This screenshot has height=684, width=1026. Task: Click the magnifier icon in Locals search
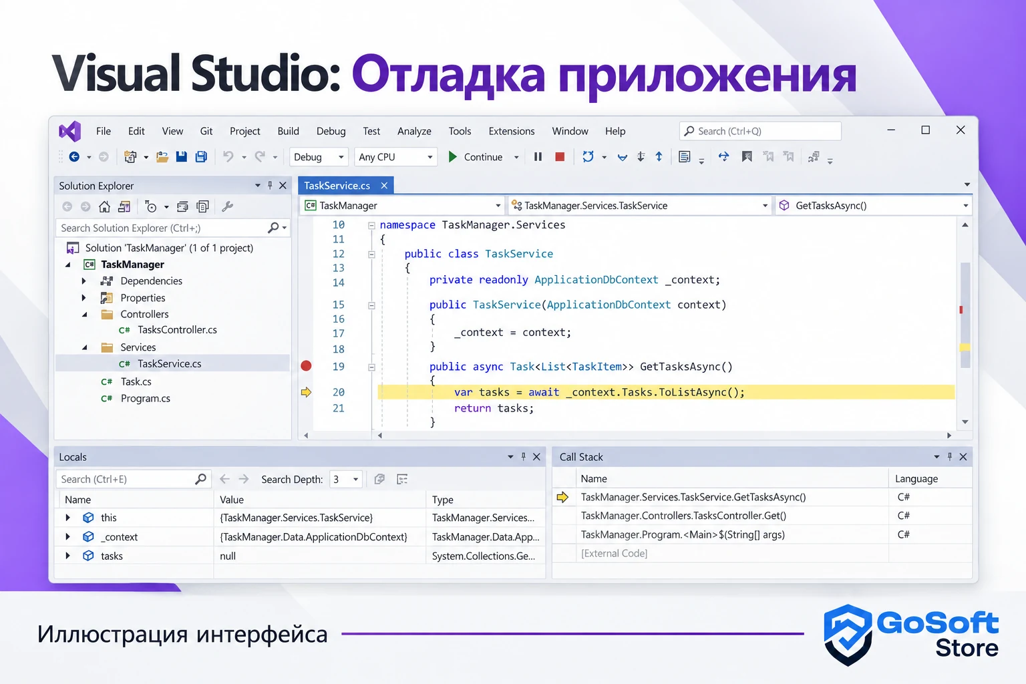200,479
